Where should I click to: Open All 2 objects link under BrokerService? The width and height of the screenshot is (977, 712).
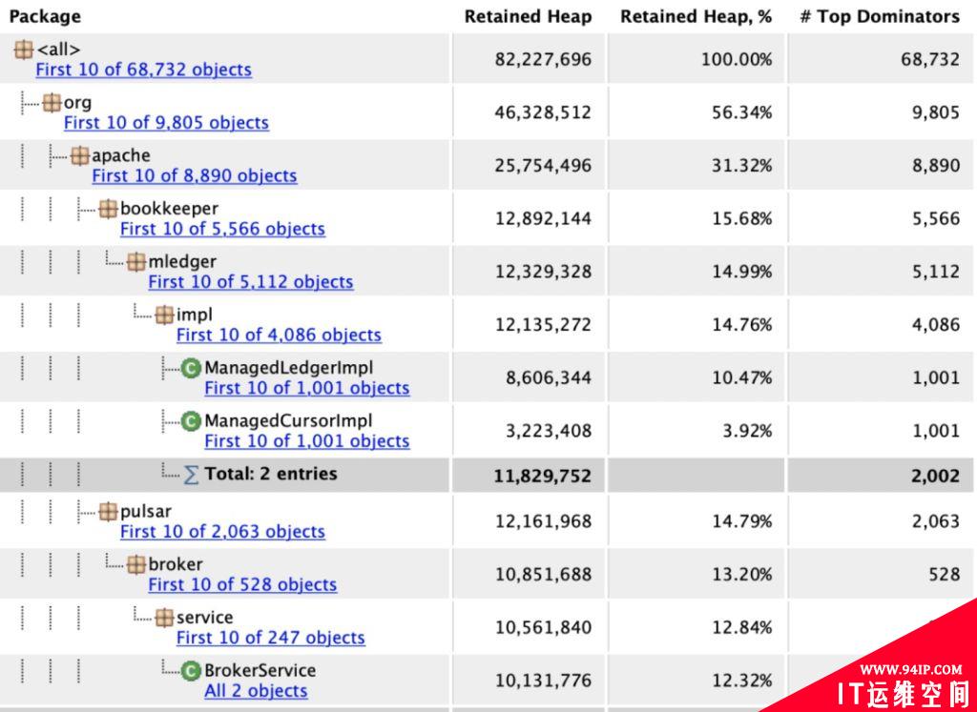(x=256, y=691)
